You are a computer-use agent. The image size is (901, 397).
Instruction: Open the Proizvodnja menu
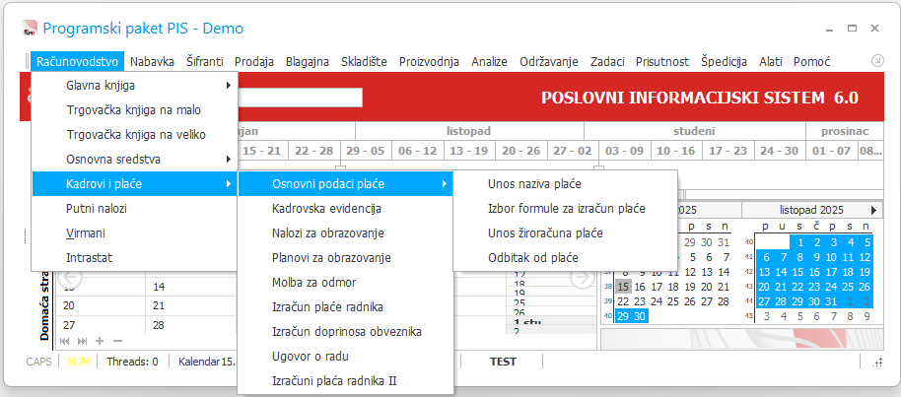[429, 61]
